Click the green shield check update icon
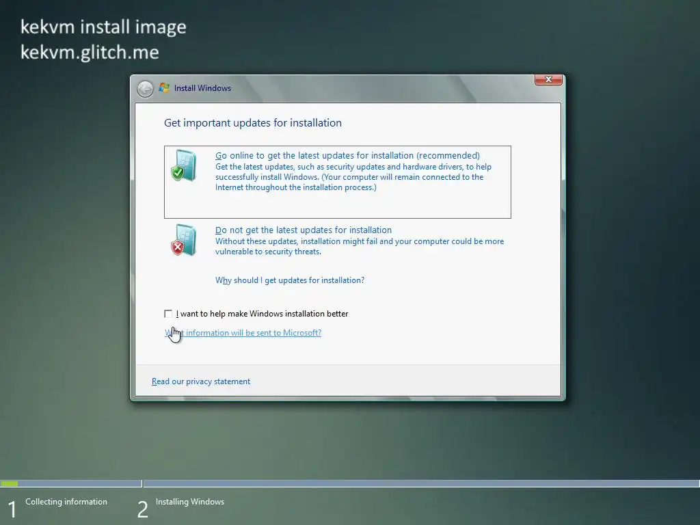700x525 pixels. point(184,165)
